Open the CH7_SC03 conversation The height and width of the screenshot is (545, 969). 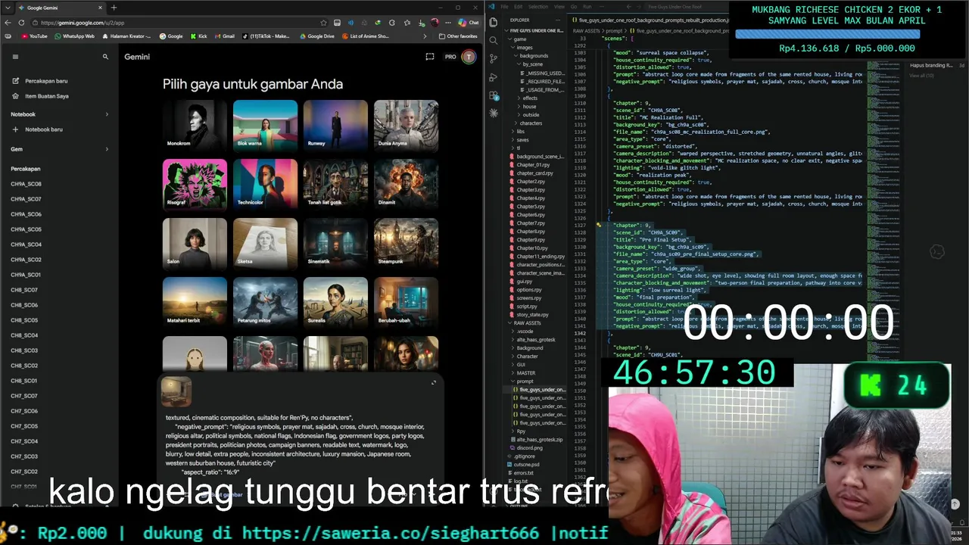24,456
